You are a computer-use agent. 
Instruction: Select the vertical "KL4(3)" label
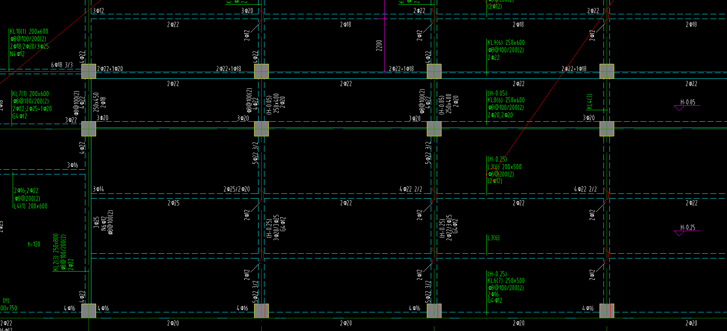590,101
